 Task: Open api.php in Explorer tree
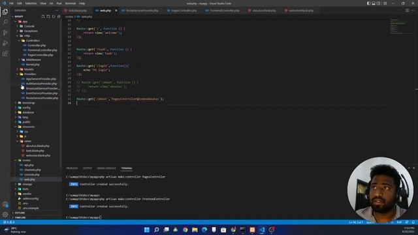(29, 165)
